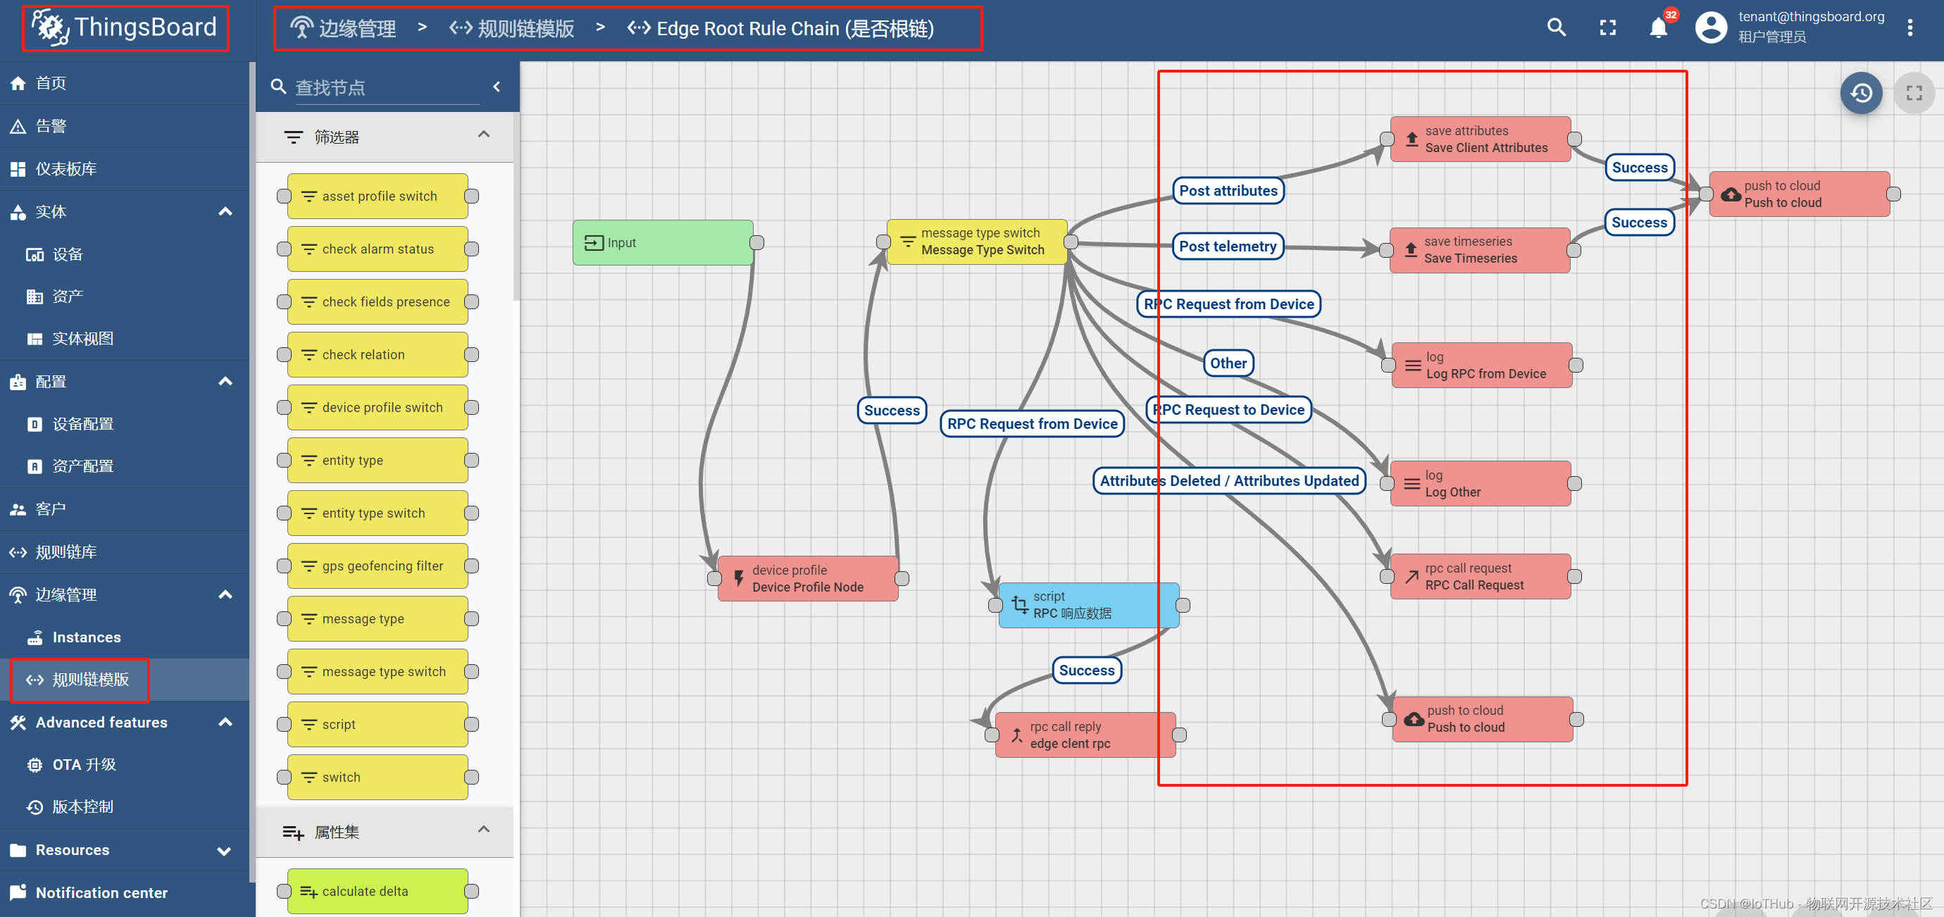Toggle fullscreen mode icon in top bar
Image resolution: width=1944 pixels, height=917 pixels.
pyautogui.click(x=1607, y=28)
